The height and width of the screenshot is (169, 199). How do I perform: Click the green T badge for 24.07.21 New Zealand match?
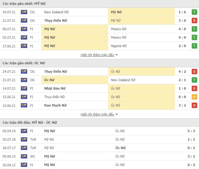(x=194, y=12)
